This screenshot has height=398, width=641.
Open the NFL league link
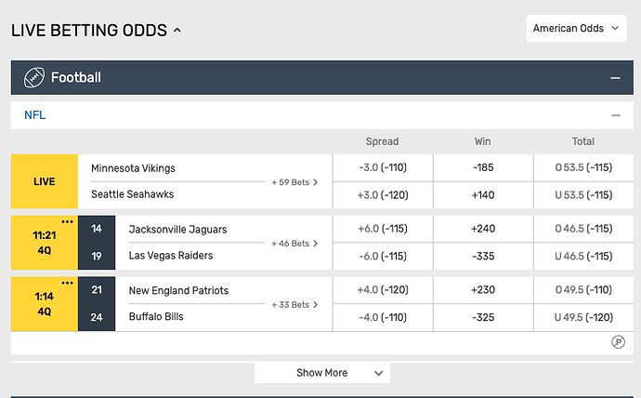pos(35,115)
